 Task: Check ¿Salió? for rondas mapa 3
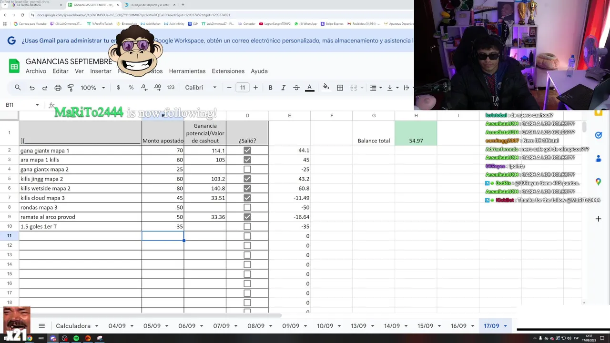(x=247, y=207)
